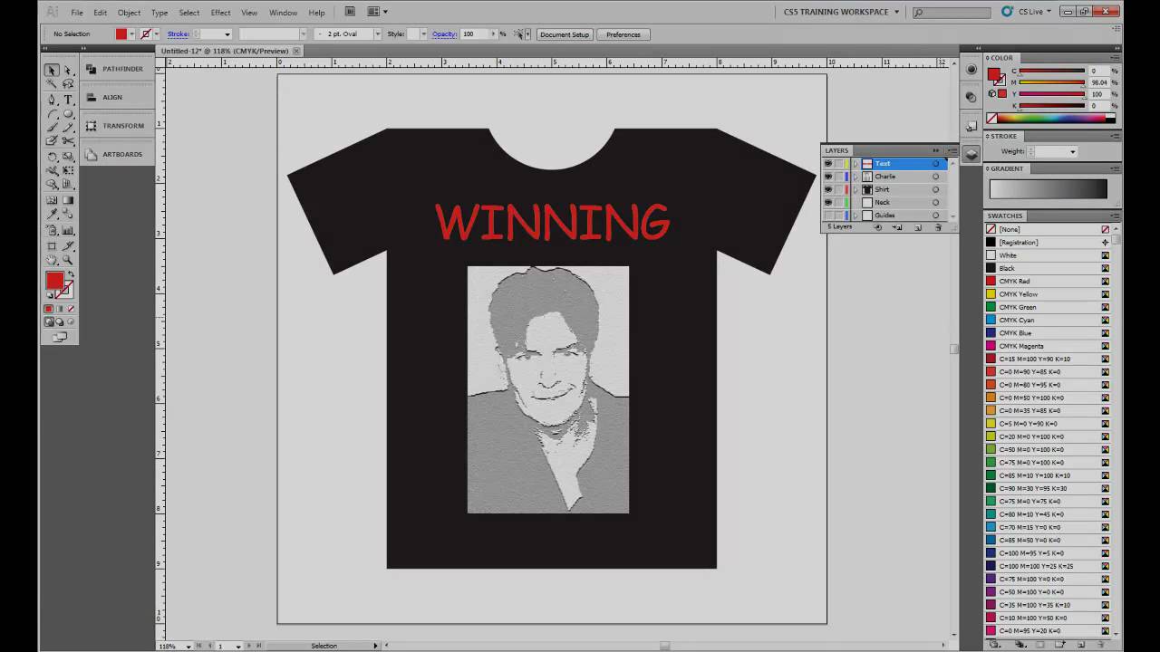Select the Direct Selection tool

coord(68,70)
